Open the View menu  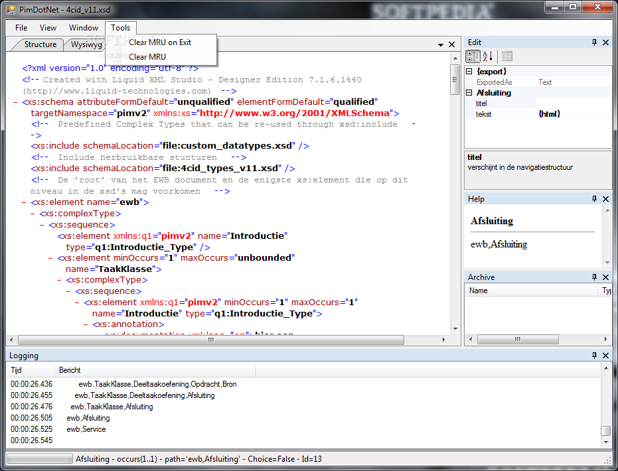48,28
